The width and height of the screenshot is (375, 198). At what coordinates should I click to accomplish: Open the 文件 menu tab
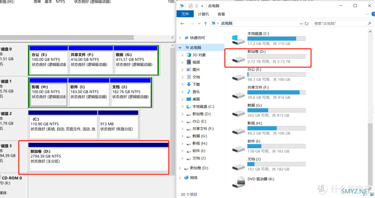[x=185, y=14]
